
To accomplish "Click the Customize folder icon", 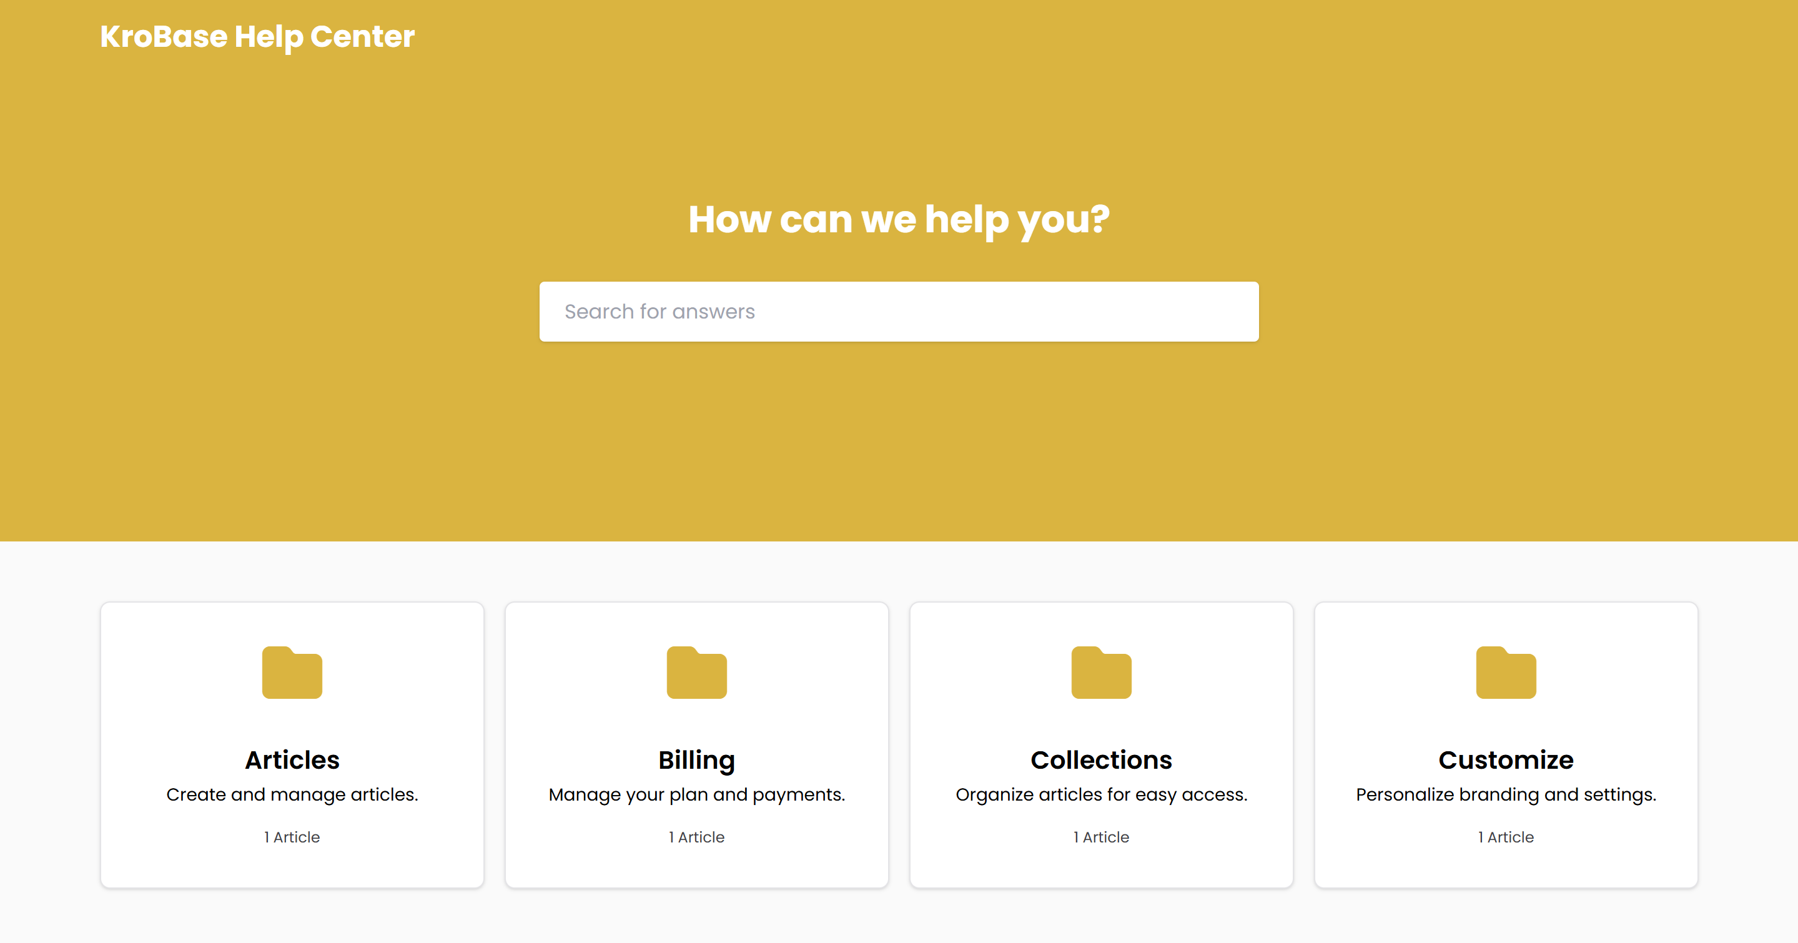I will tap(1506, 672).
